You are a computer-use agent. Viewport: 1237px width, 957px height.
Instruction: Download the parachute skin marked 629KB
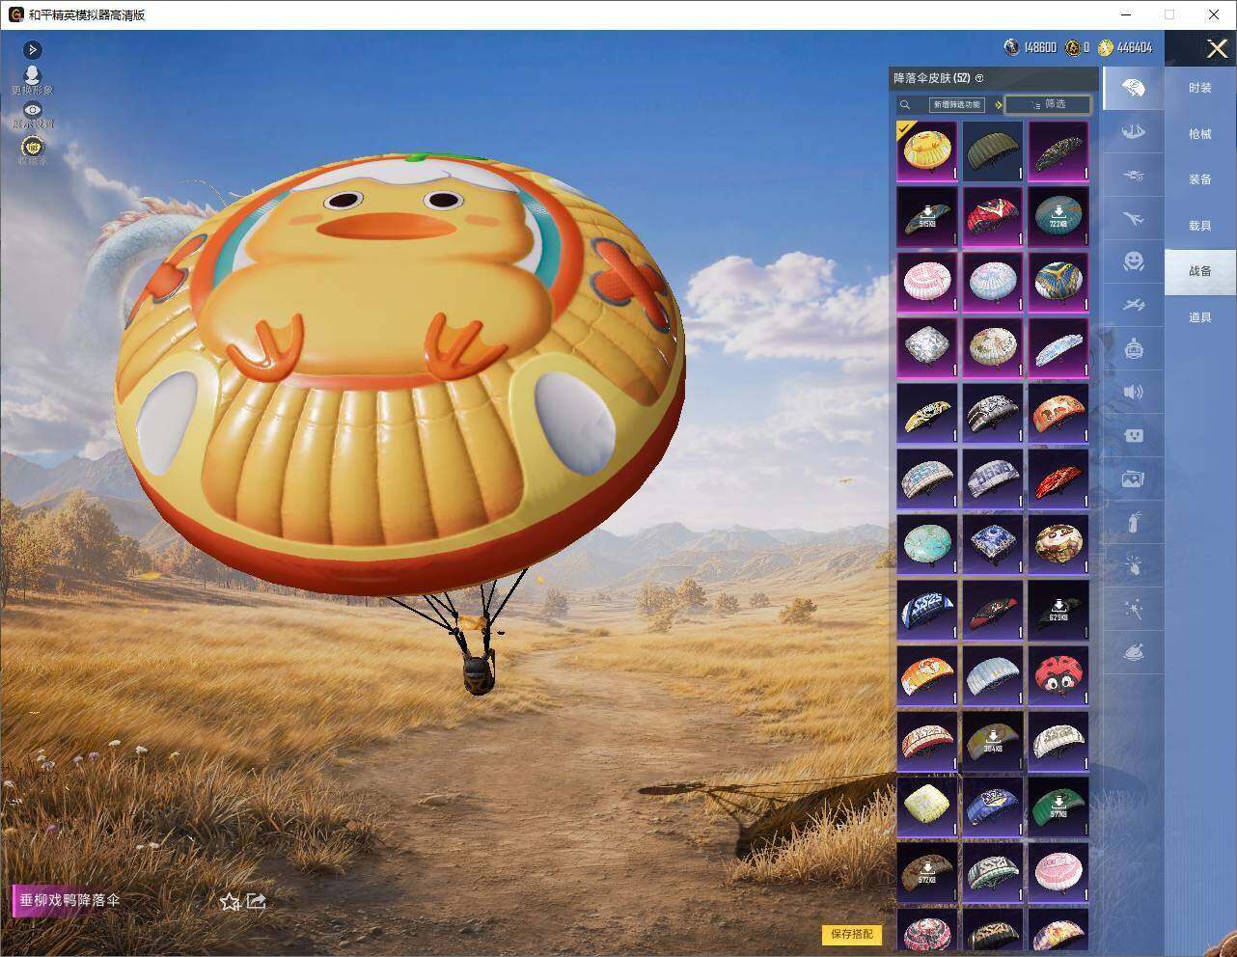click(x=1058, y=610)
